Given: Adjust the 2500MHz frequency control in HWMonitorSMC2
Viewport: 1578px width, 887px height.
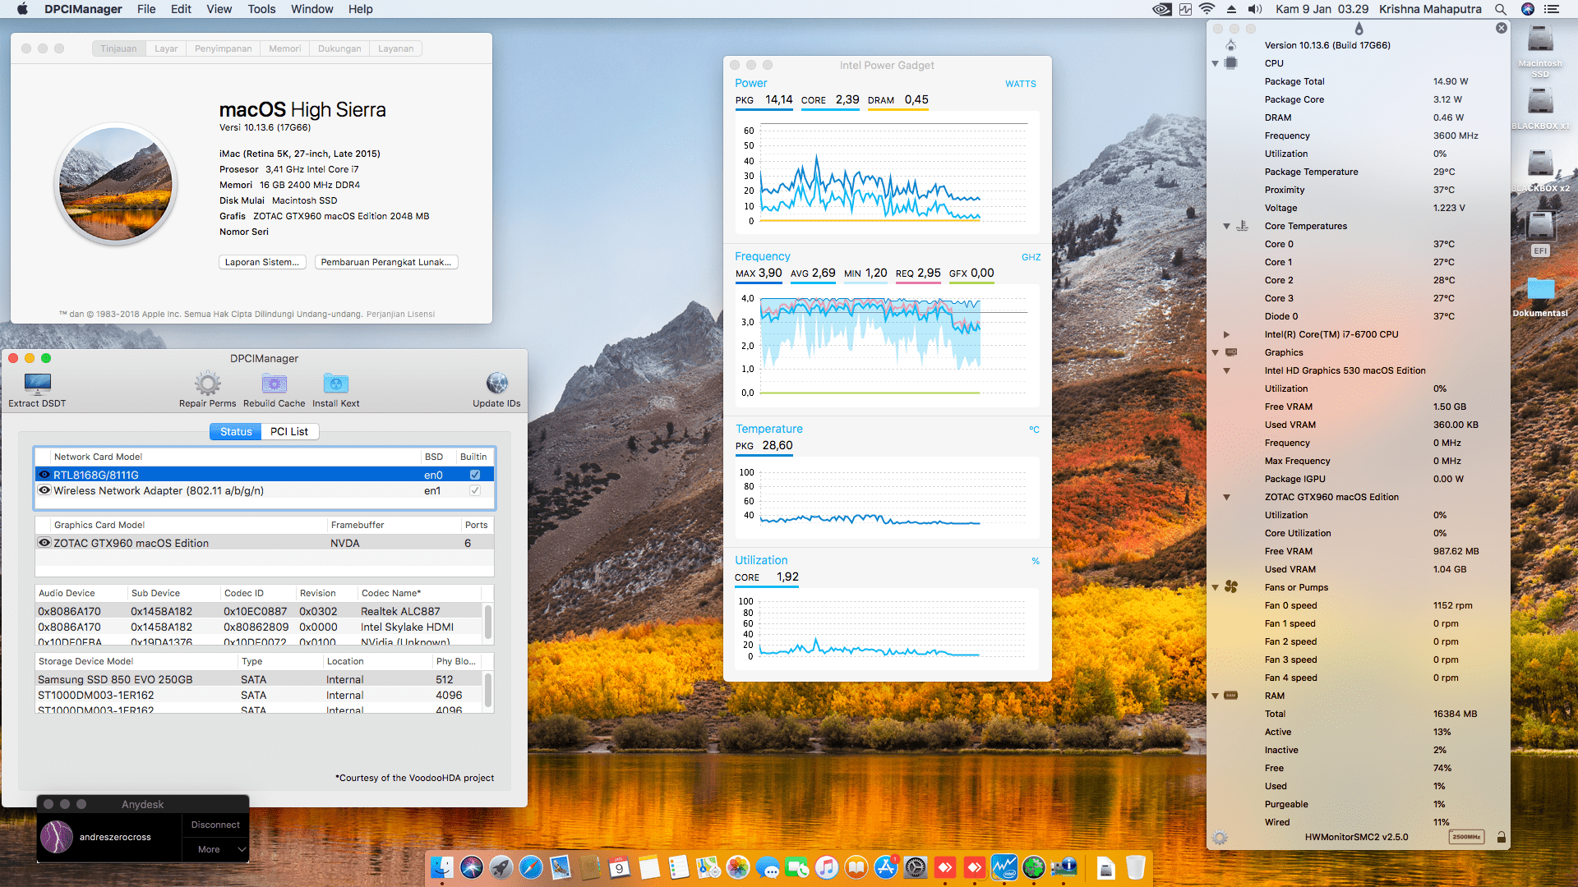Looking at the screenshot, I should pyautogui.click(x=1465, y=837).
